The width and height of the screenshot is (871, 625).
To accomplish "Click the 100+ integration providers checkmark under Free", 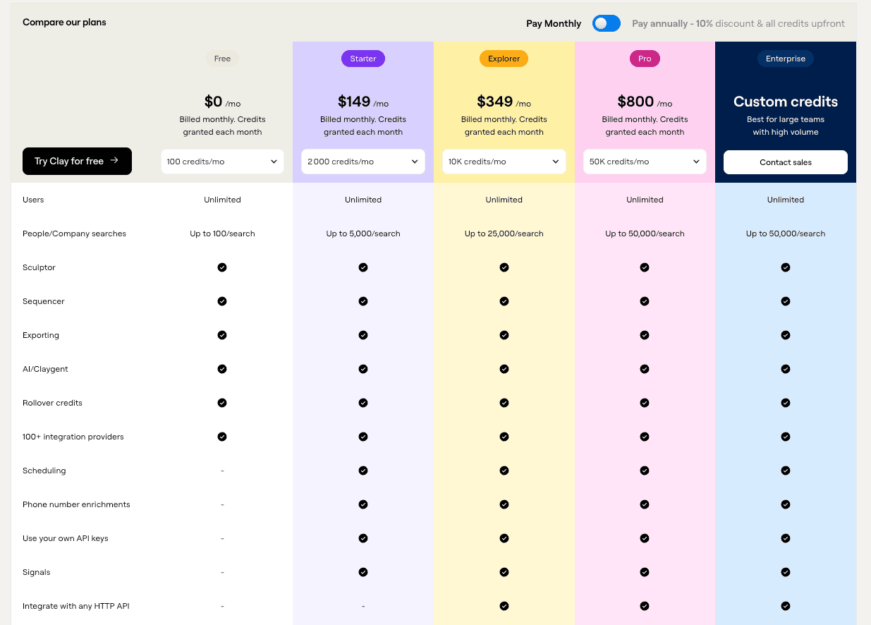I will pos(222,437).
